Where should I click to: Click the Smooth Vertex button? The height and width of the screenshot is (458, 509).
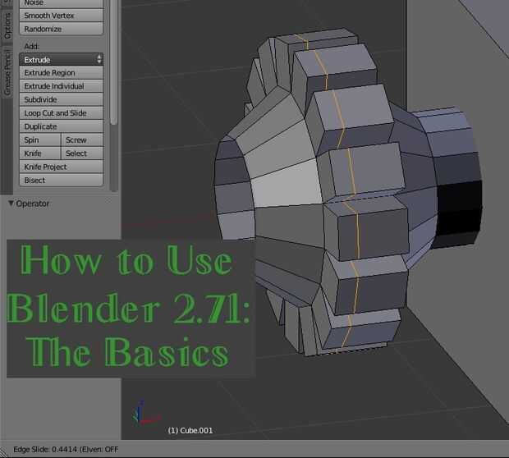(x=61, y=16)
